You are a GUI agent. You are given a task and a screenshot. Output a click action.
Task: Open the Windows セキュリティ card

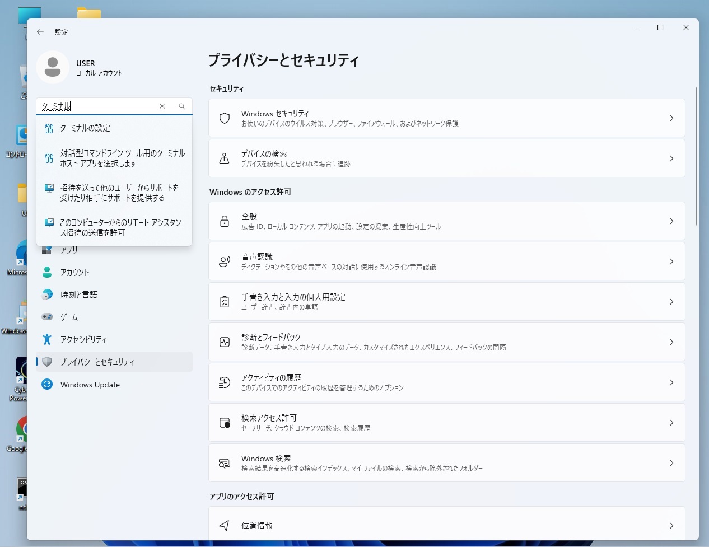coord(447,118)
